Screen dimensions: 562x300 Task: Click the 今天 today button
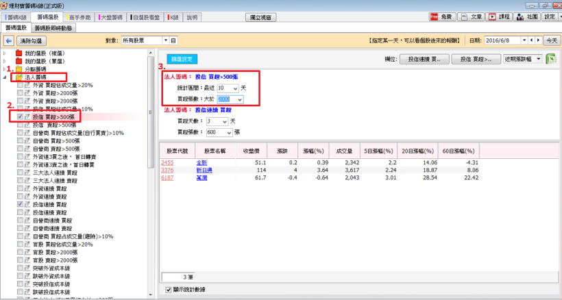tap(552, 40)
